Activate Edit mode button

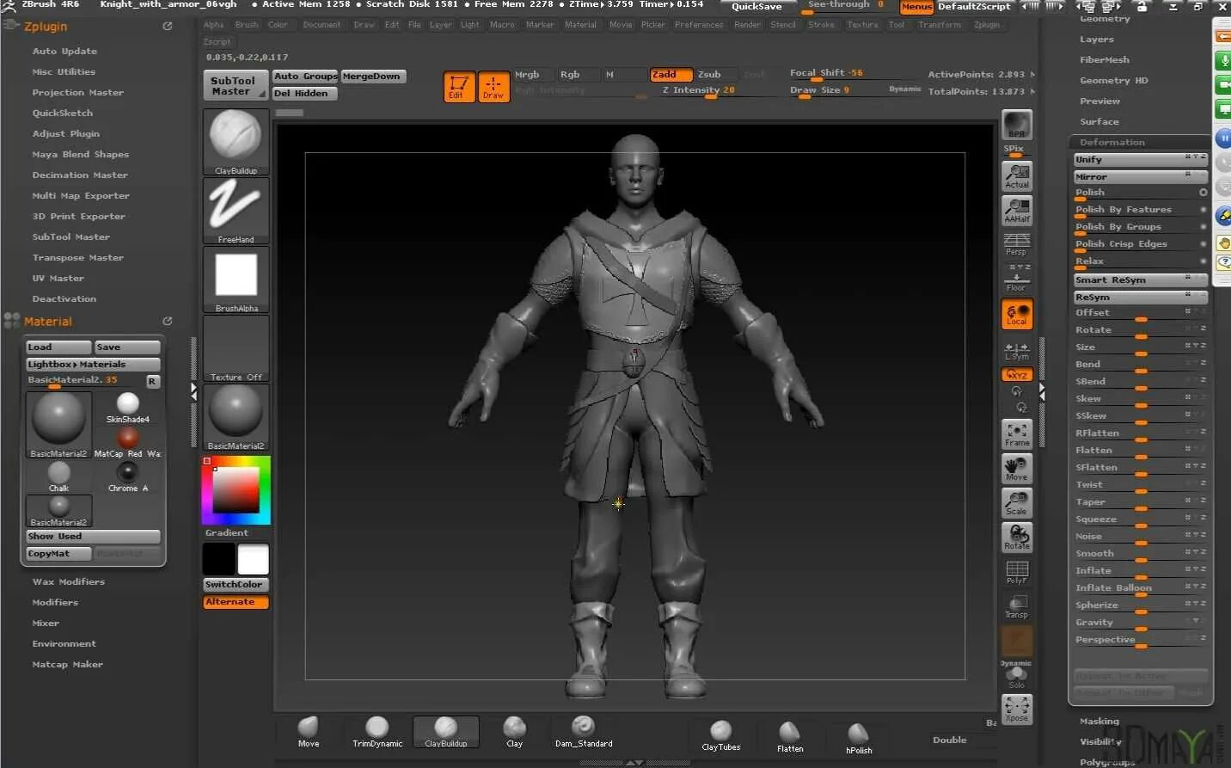[459, 87]
